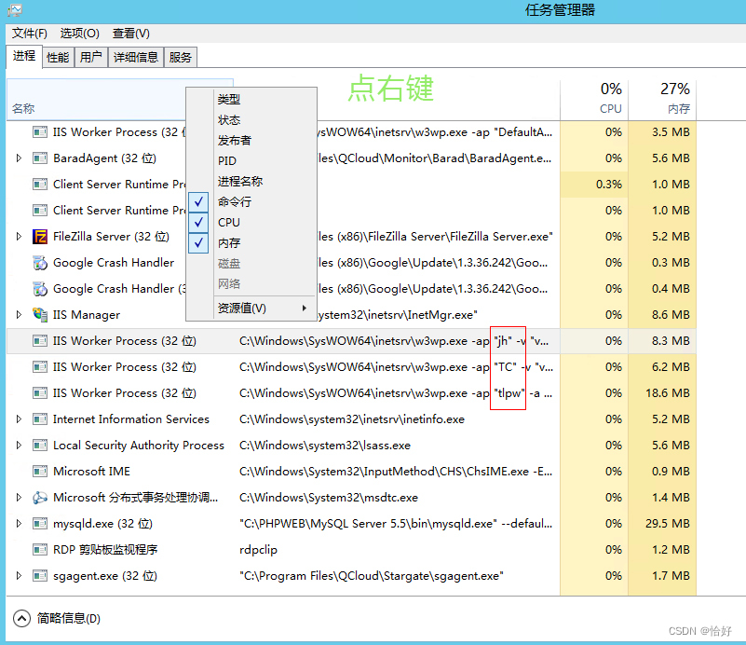Select the 18.6 MB memory cell
The height and width of the screenshot is (645, 746).
[662, 393]
